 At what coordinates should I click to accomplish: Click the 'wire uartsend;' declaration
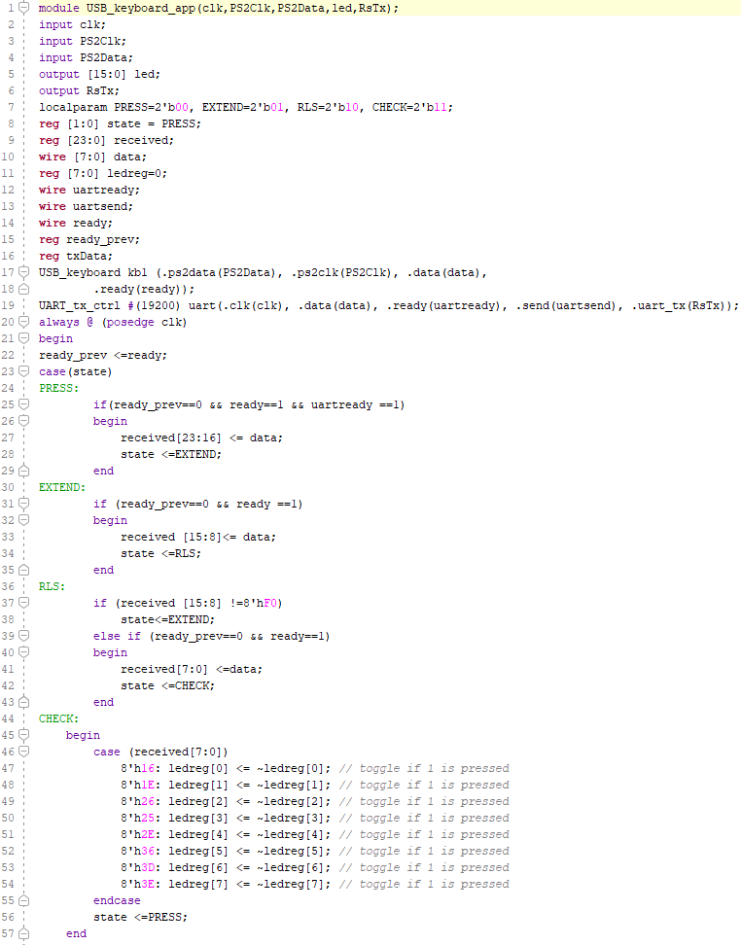click(87, 207)
